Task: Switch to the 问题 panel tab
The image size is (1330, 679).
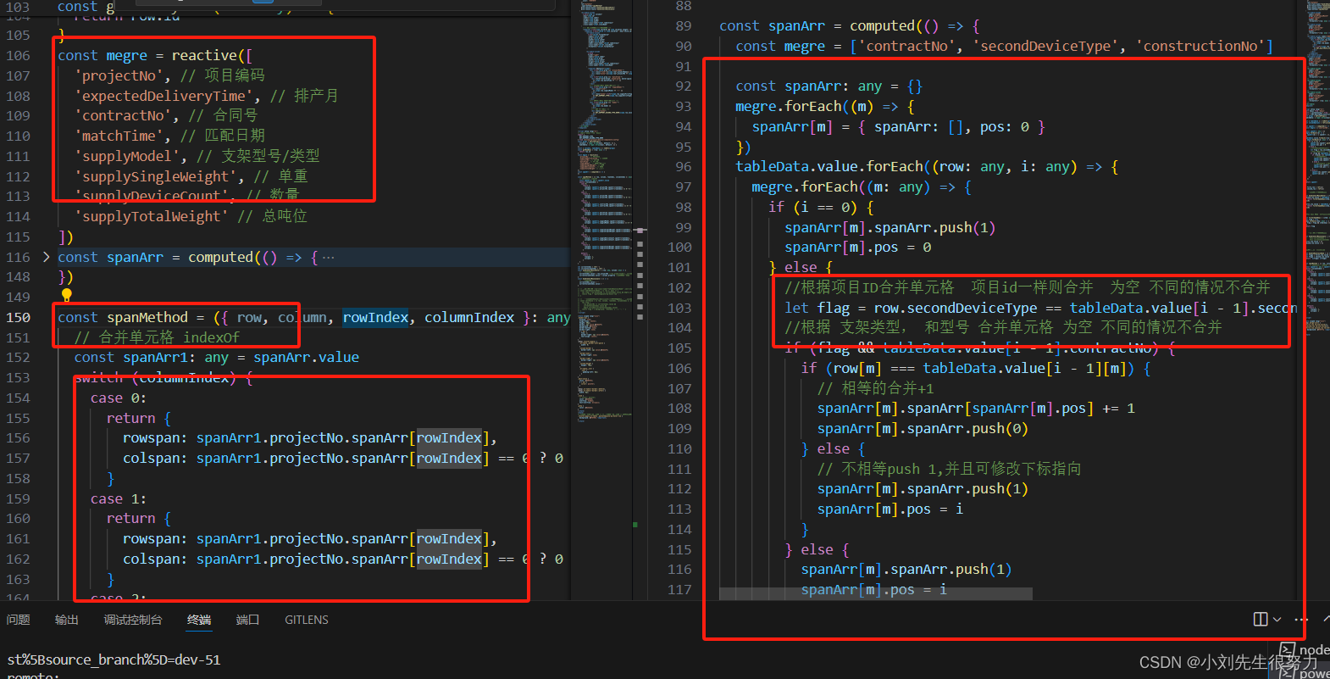Action: (18, 620)
